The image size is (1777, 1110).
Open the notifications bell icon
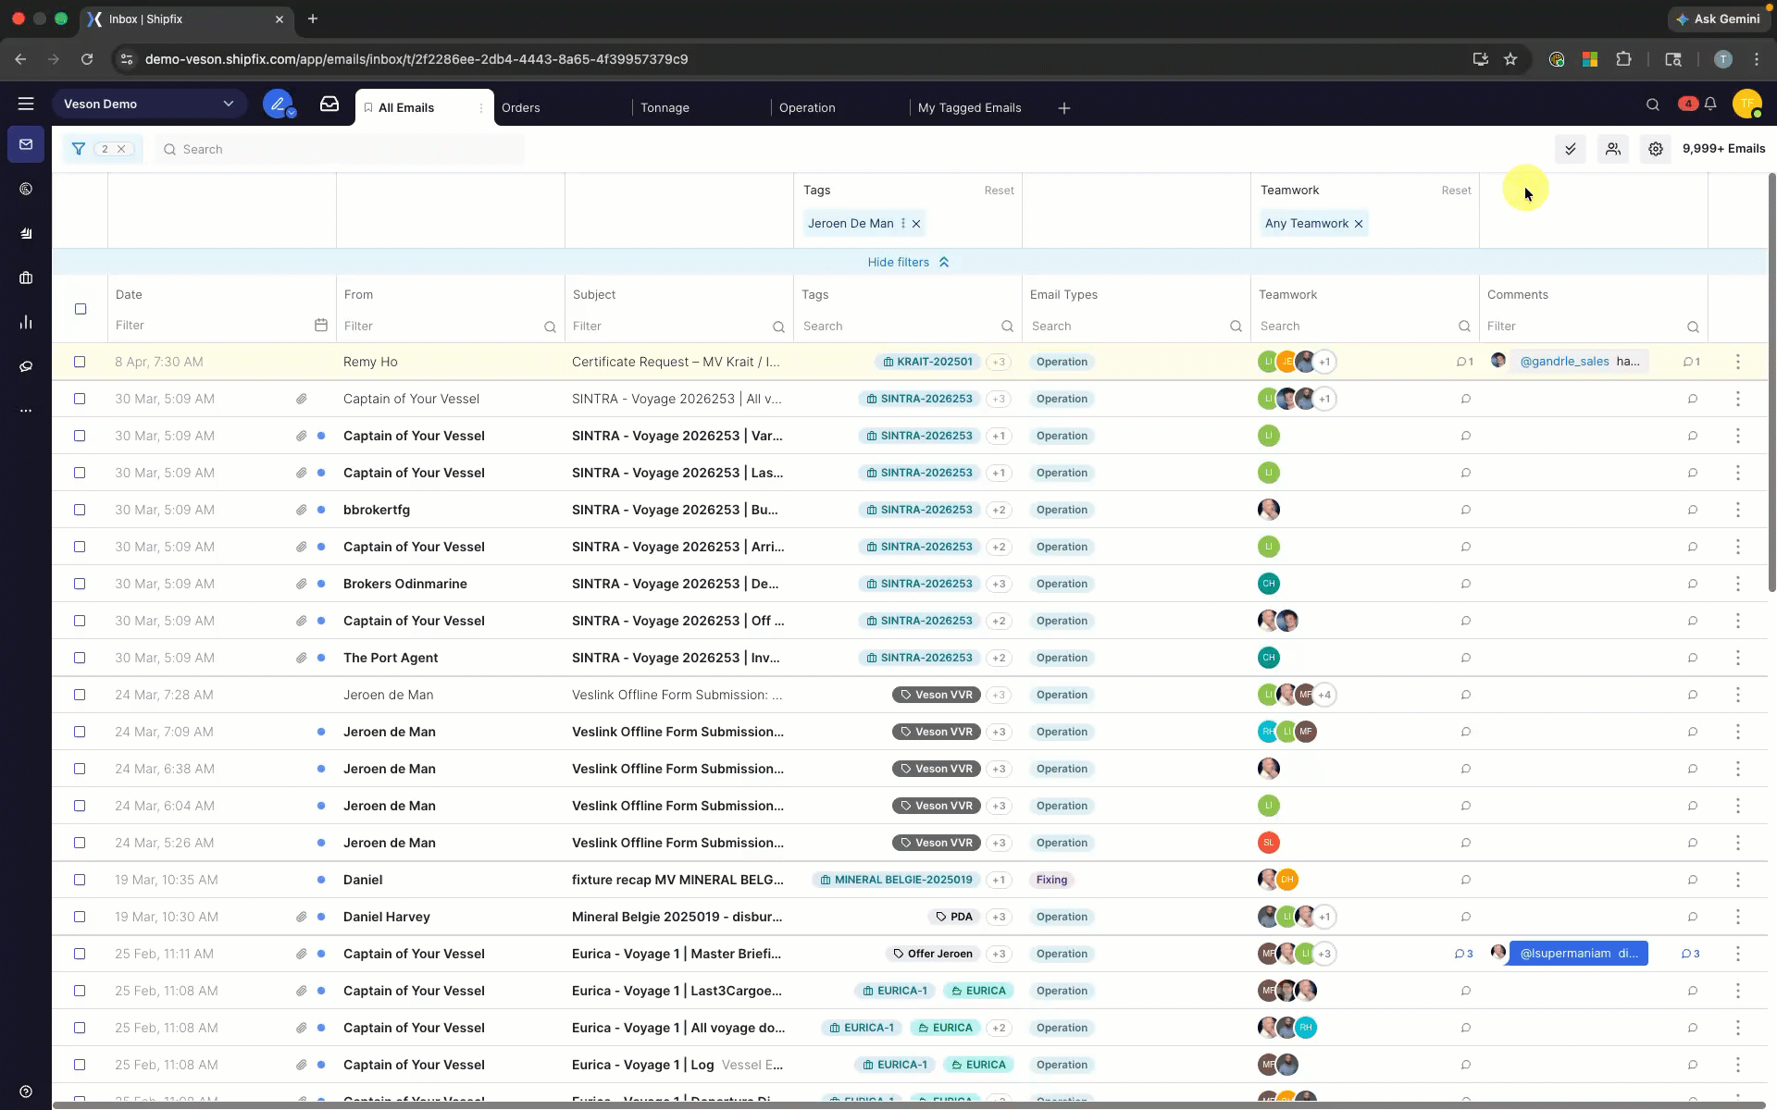1710,105
